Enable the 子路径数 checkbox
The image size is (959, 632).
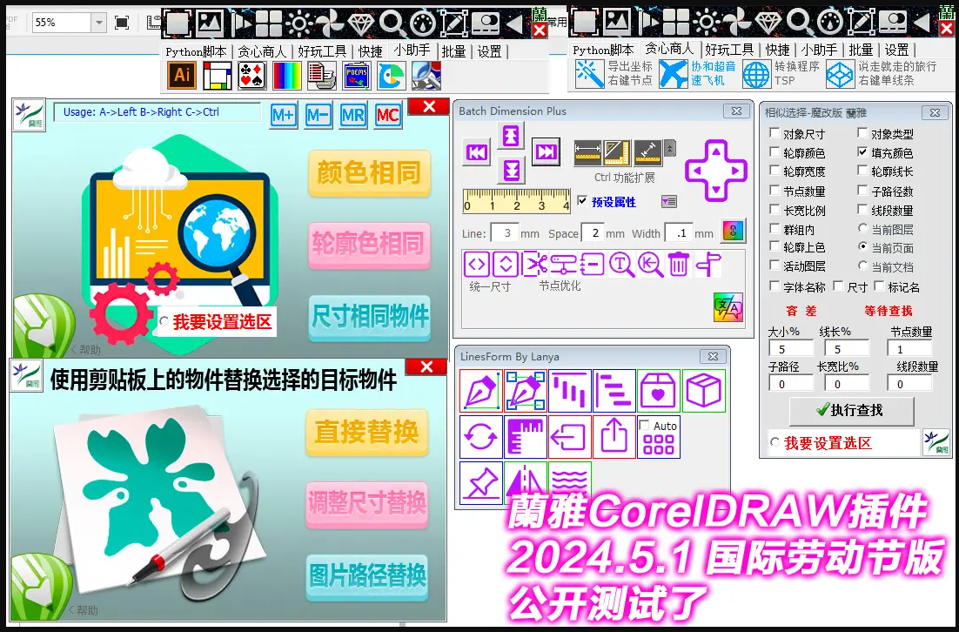(862, 190)
